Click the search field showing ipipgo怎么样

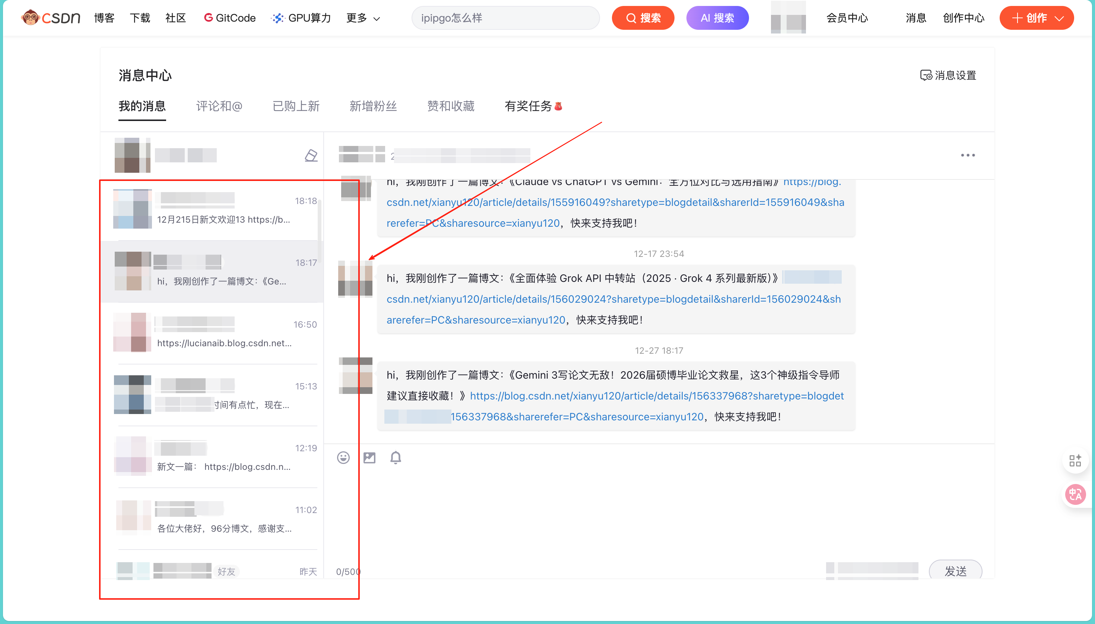point(505,18)
